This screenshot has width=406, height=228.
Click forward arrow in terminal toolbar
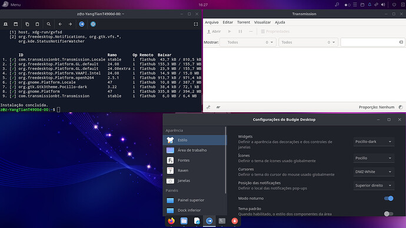tap(70, 24)
